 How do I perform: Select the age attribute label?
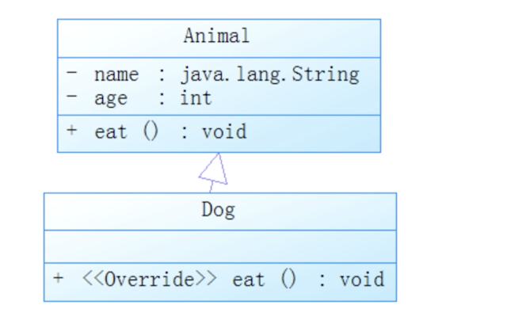coord(110,98)
